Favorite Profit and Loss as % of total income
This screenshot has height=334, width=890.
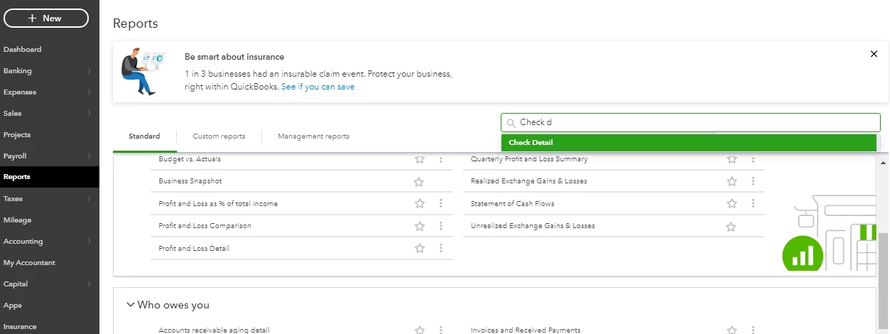tap(419, 204)
